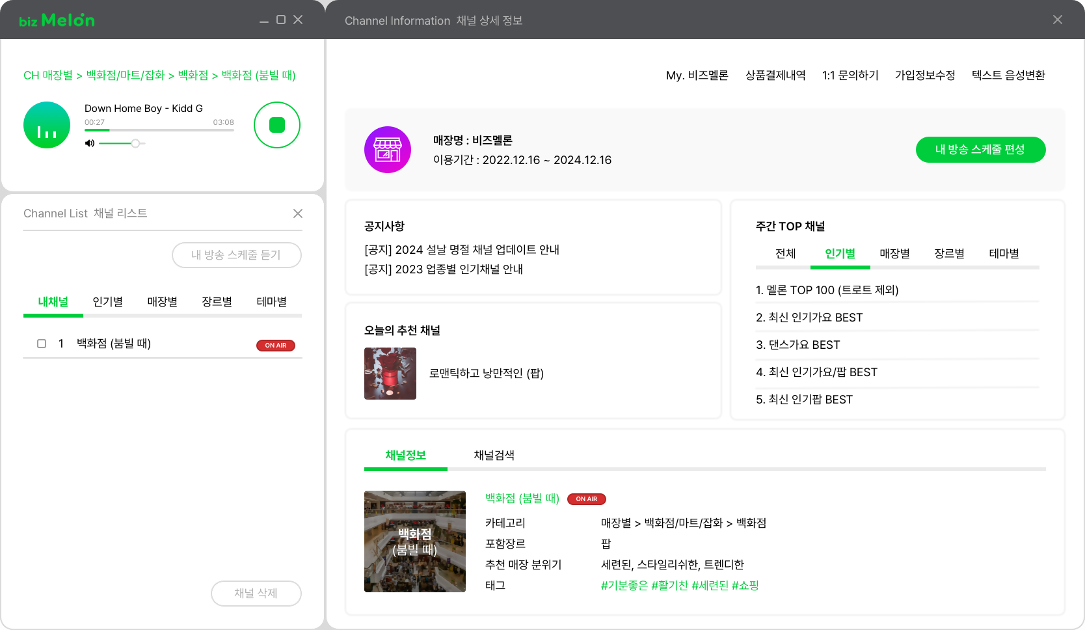The height and width of the screenshot is (630, 1085).
Task: Open the My. 비즈멜론 menu
Action: [697, 75]
